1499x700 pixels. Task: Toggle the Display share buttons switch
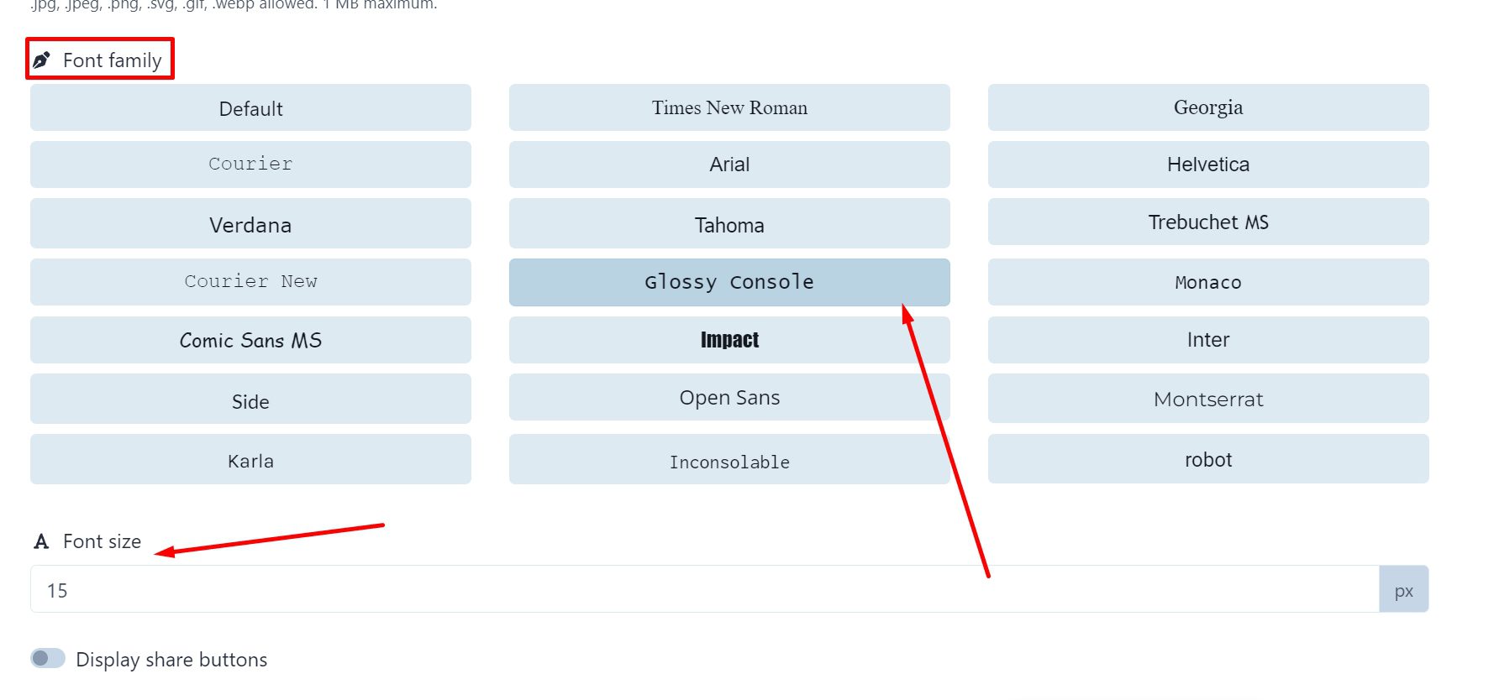(x=48, y=659)
